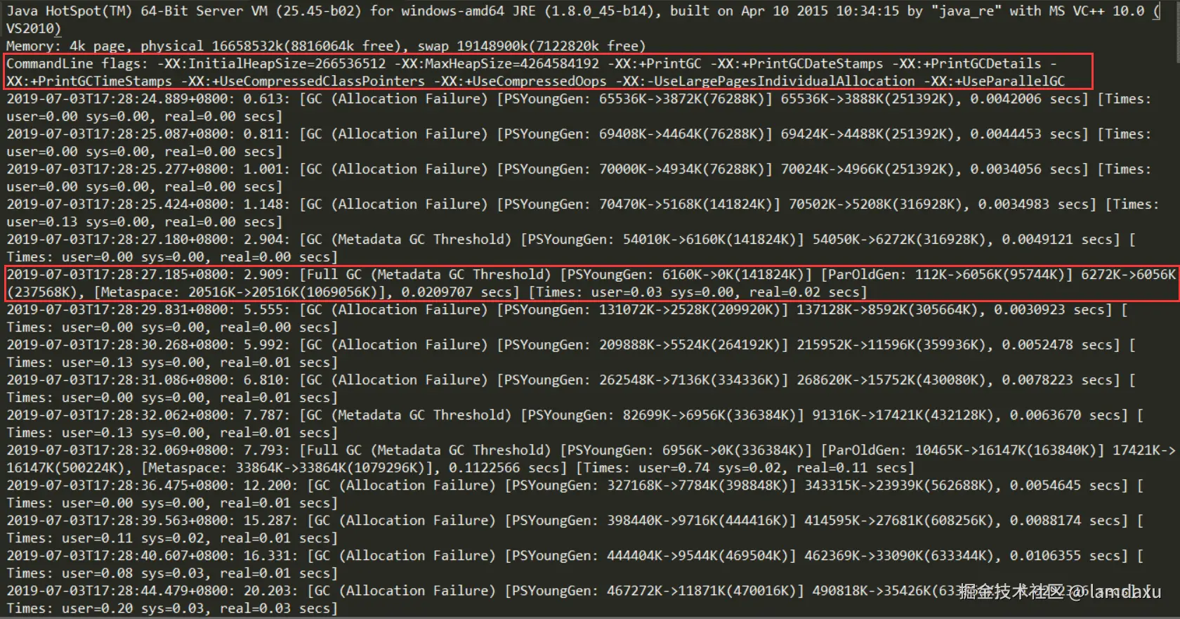Click the -XX:+UseParallelGC flag text
Image resolution: width=1180 pixels, height=619 pixels.
pyautogui.click(x=994, y=82)
